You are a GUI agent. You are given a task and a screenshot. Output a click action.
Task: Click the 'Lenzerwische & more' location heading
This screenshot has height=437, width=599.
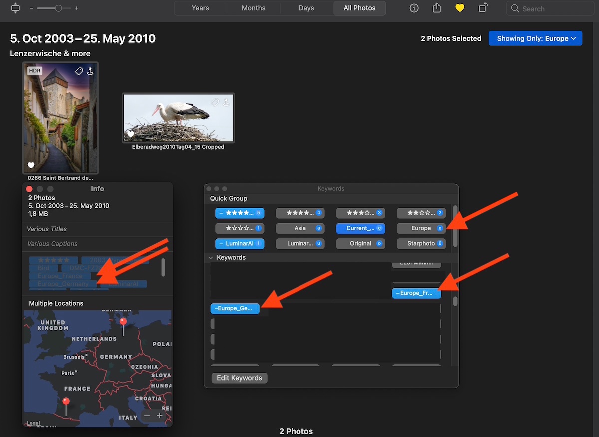click(50, 53)
